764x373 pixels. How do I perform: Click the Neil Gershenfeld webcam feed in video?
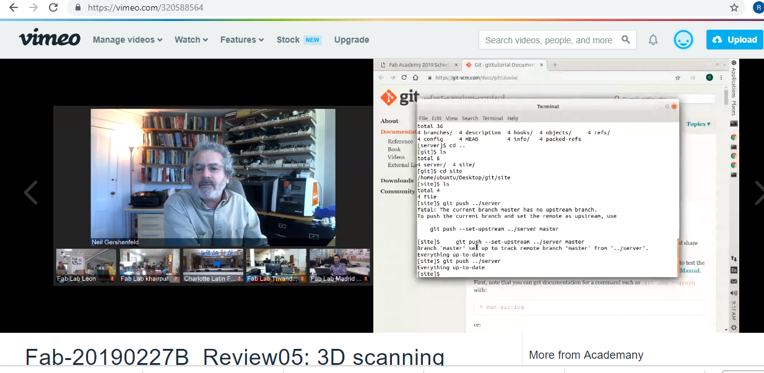[213, 178]
